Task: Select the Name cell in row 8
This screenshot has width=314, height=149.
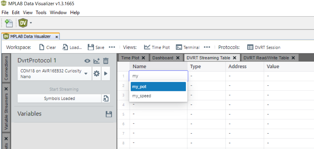Action: [159, 143]
